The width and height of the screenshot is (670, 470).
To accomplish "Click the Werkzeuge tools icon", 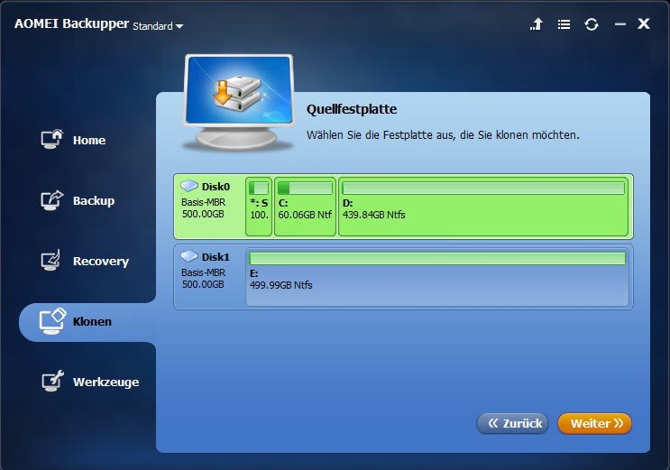I will pos(52,381).
